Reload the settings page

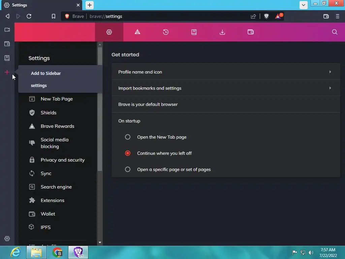29,16
